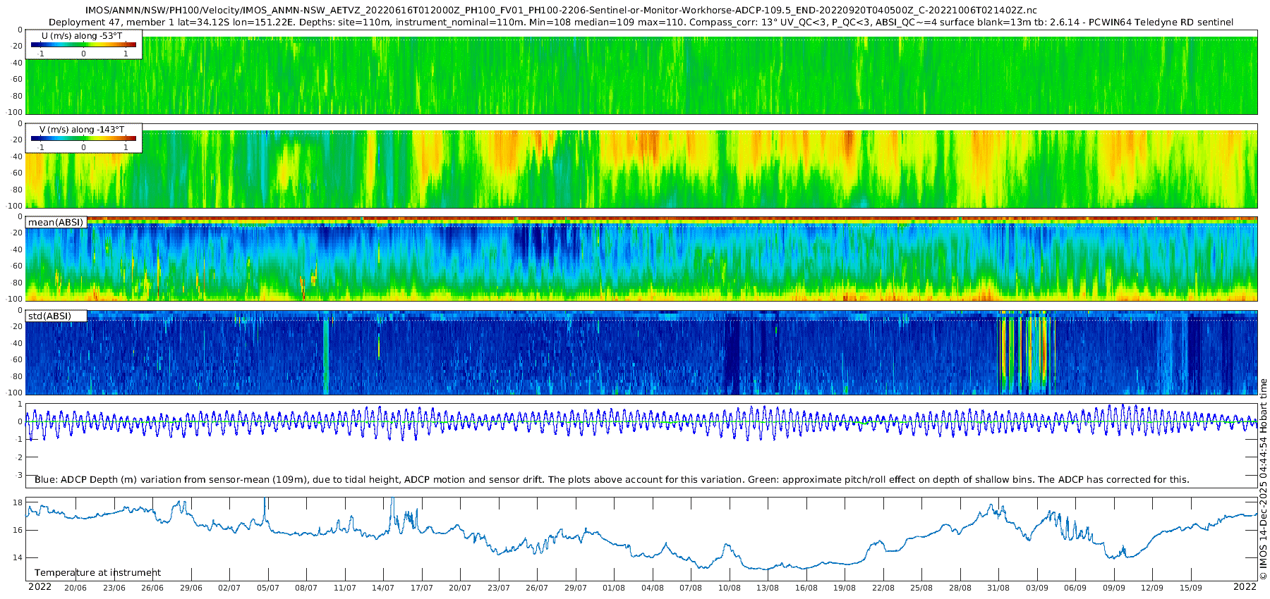Click the 'Temperature at instrument' label
The width and height of the screenshot is (1270, 599).
click(x=97, y=573)
